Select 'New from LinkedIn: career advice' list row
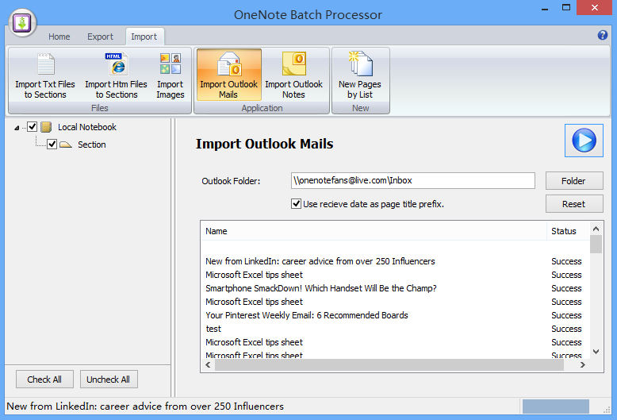The width and height of the screenshot is (617, 420). 395,261
